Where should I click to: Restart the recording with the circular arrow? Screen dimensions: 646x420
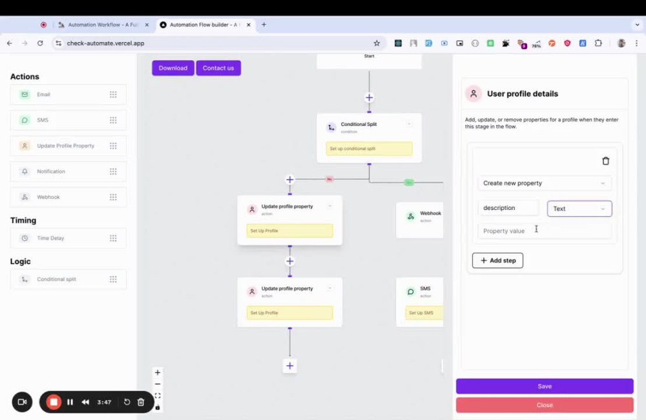coord(127,402)
